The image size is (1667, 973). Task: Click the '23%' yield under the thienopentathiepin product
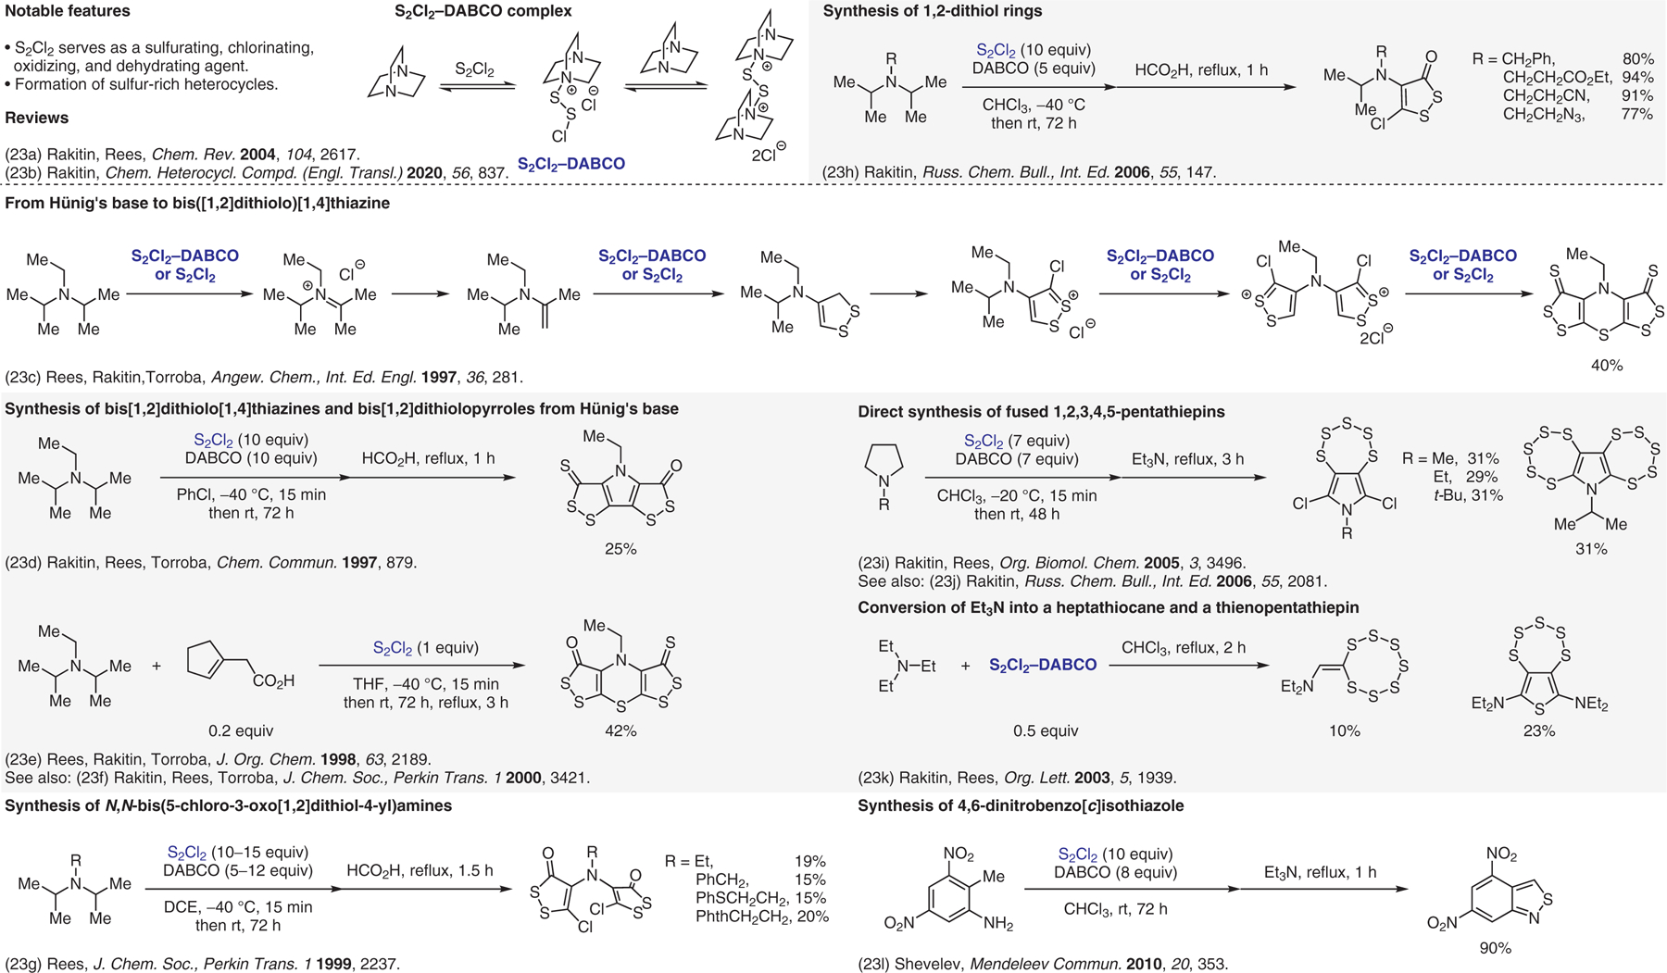click(1539, 730)
